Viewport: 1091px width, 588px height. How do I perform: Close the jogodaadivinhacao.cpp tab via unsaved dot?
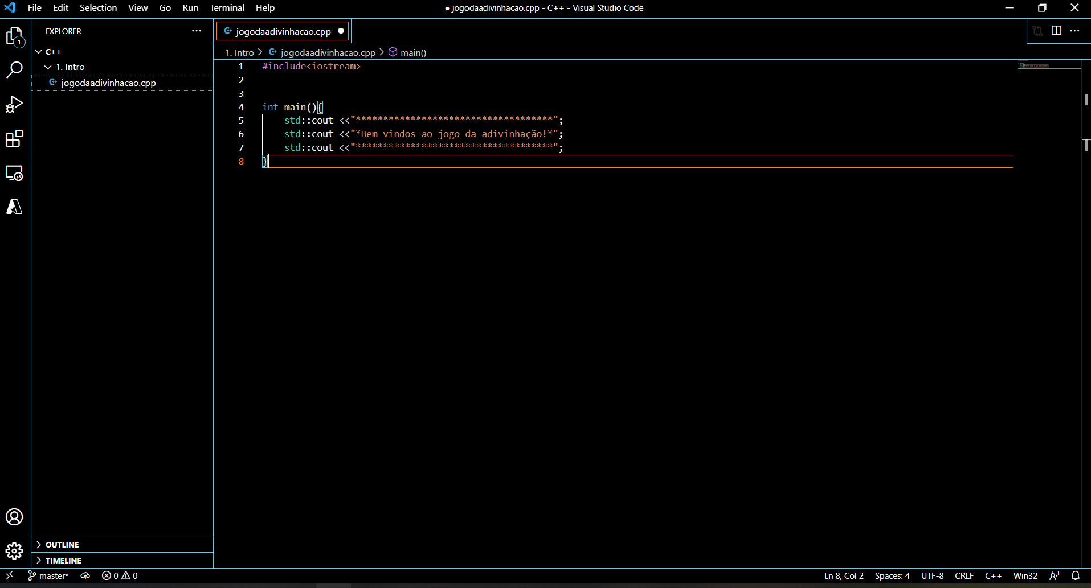click(341, 31)
